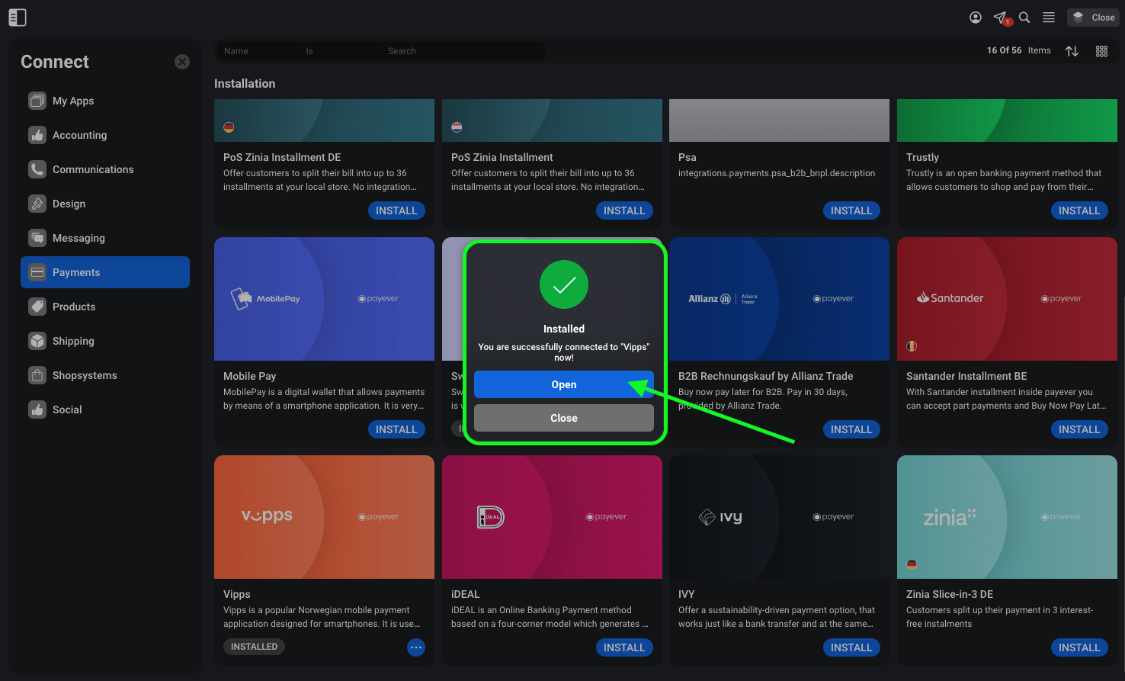Focus the Search input field
This screenshot has width=1125, height=681.
point(463,51)
